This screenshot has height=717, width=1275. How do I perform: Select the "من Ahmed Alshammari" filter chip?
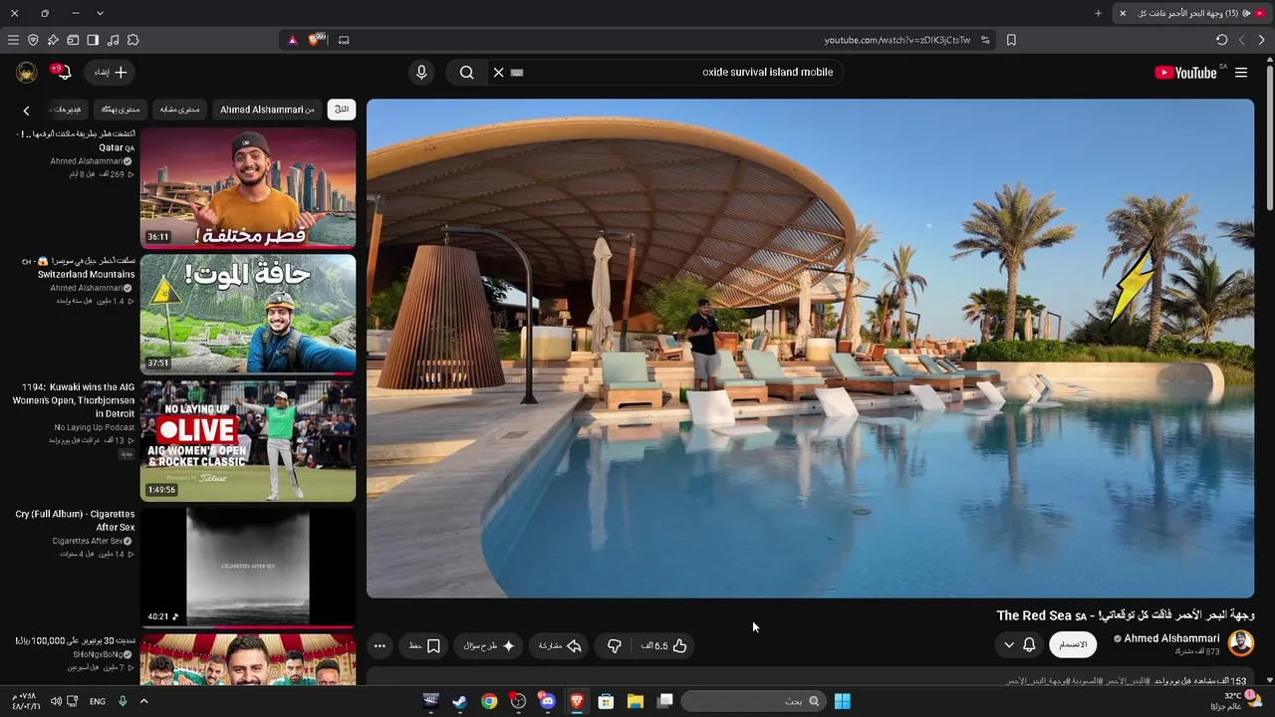pyautogui.click(x=267, y=110)
